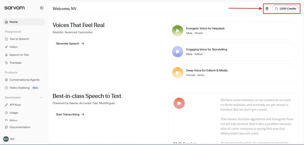Select Speech to Text in sidebar

(x=19, y=55)
